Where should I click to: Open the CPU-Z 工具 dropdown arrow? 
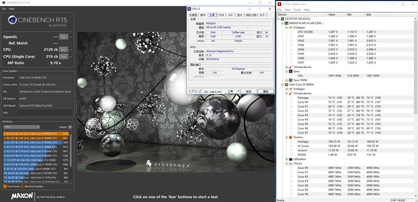pyautogui.click(x=239, y=91)
